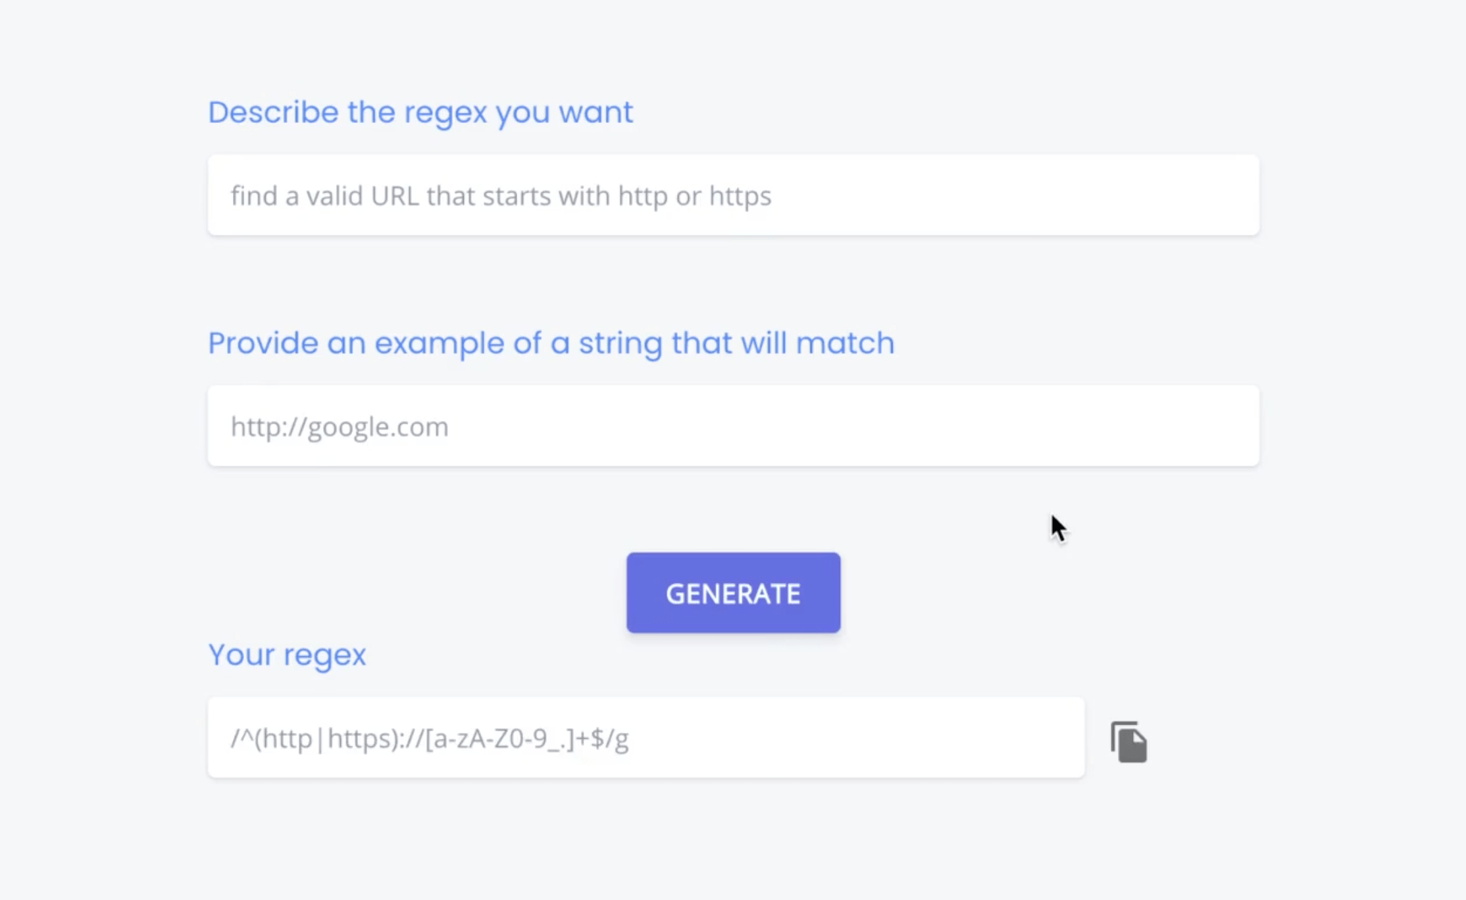1466x900 pixels.
Task: Click the http://google.com placeholder field
Action: [x=340, y=426]
